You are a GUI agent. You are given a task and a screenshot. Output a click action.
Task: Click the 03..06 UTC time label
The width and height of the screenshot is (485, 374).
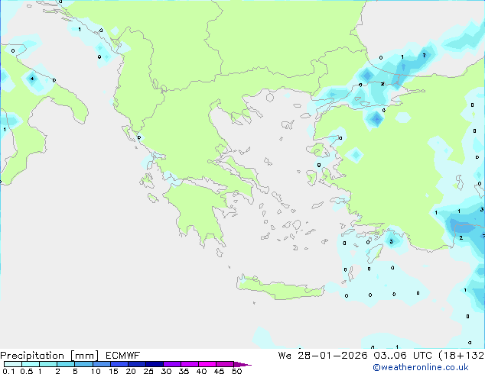(x=402, y=356)
